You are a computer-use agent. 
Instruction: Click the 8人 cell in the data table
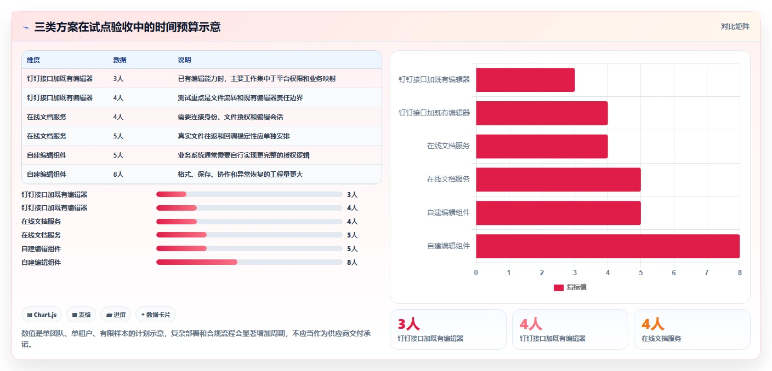point(118,175)
